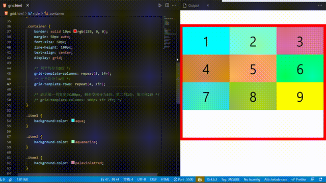Viewport: 326px width, 183px height.
Task: Click the vertical editor scrollbar
Action: coord(178,83)
